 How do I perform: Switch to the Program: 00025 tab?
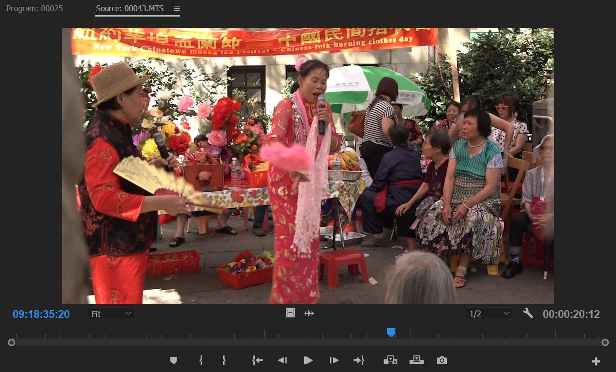34,8
